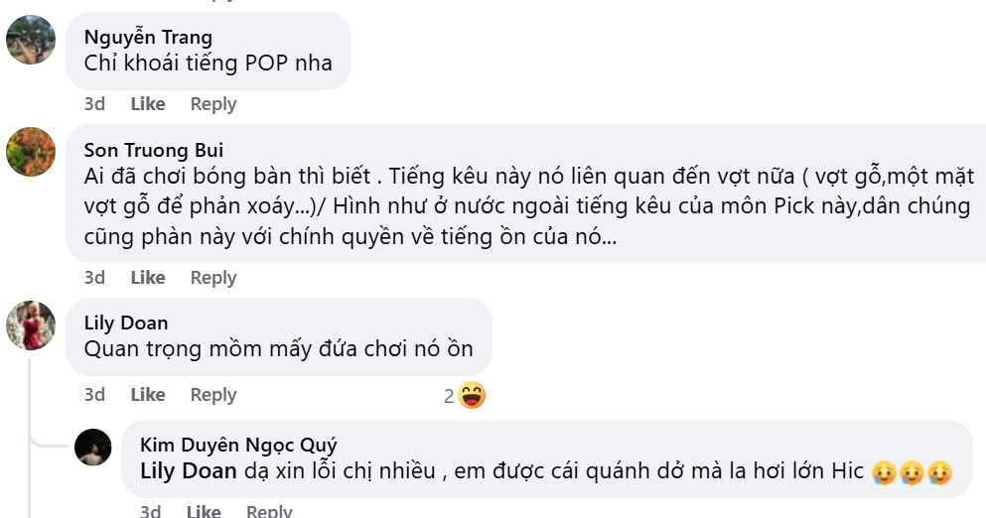This screenshot has width=986, height=518.
Task: View the reaction count 2 on Lily Doan's comment
Action: (449, 396)
